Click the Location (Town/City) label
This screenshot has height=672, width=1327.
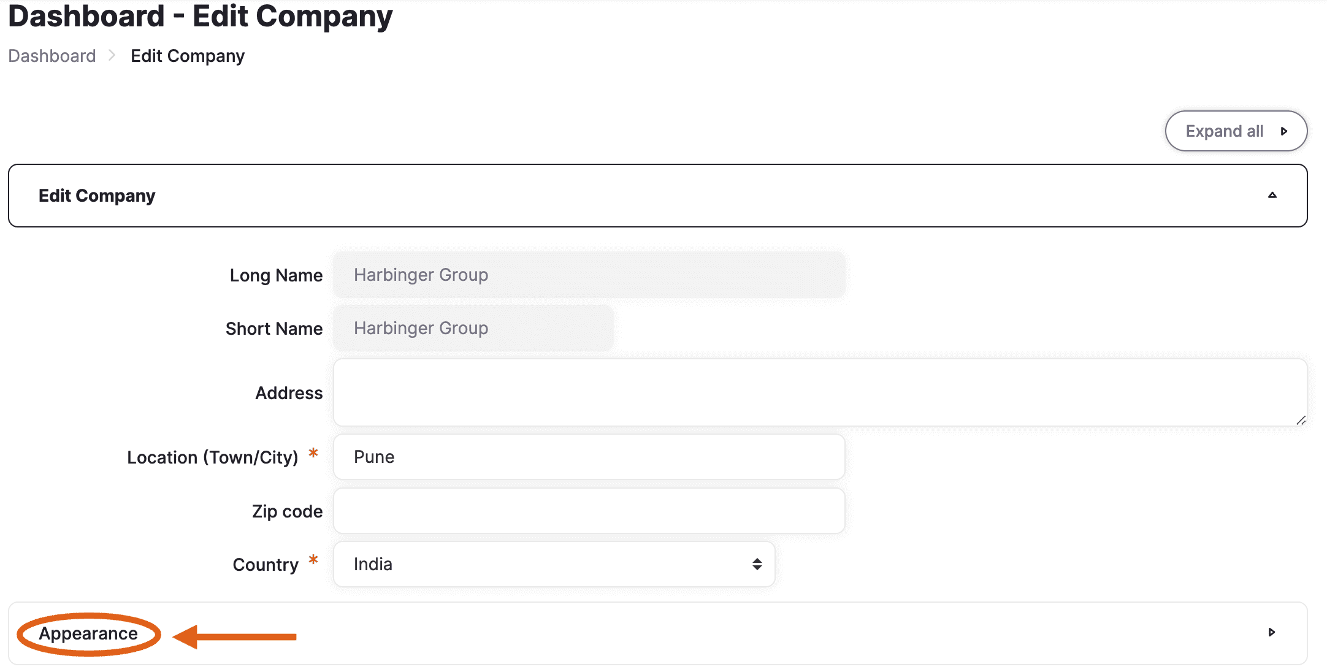coord(212,457)
